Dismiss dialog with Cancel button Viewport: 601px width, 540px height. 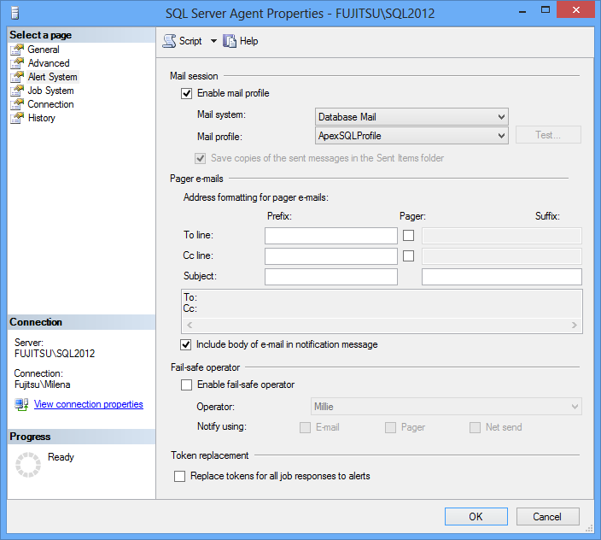[547, 517]
